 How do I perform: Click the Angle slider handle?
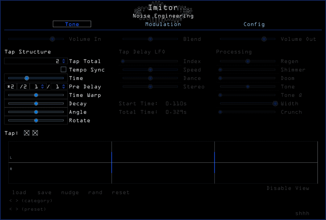[36, 112]
